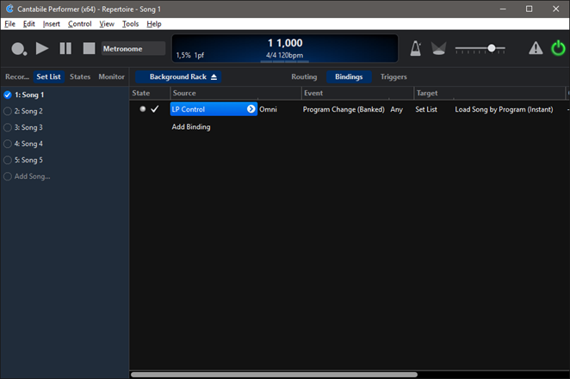The image size is (570, 379).
Task: Start playback with the Play button
Action: point(42,49)
